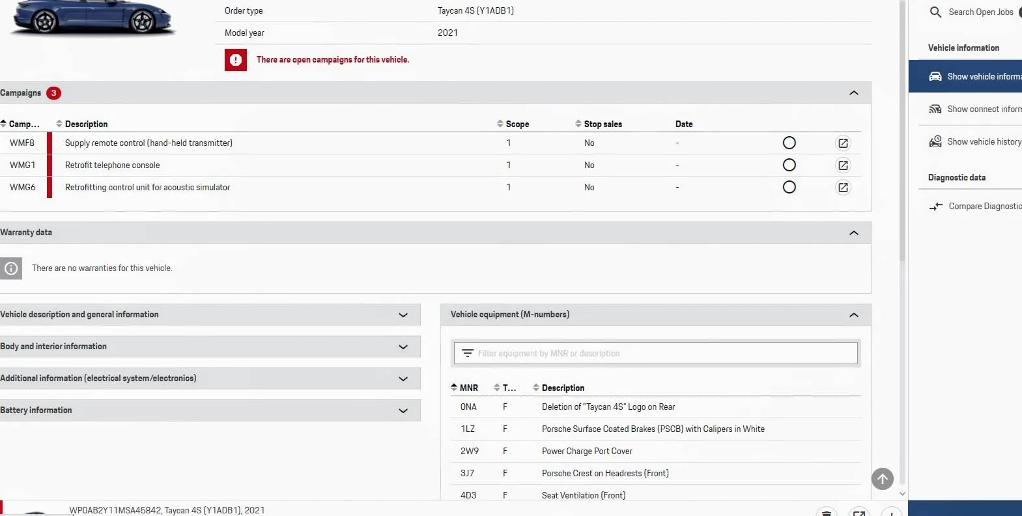1022x516 pixels.
Task: Sort campaigns by the Camp... column icon
Action: pyautogui.click(x=3, y=124)
